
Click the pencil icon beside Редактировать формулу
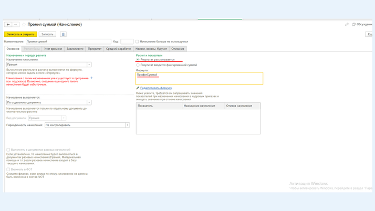[x=138, y=88]
